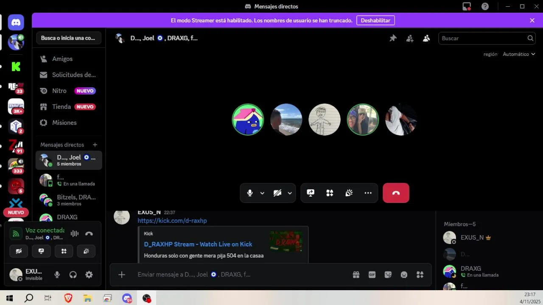Turn on camera in call
Image resolution: width=543 pixels, height=305 pixels.
coord(277,193)
